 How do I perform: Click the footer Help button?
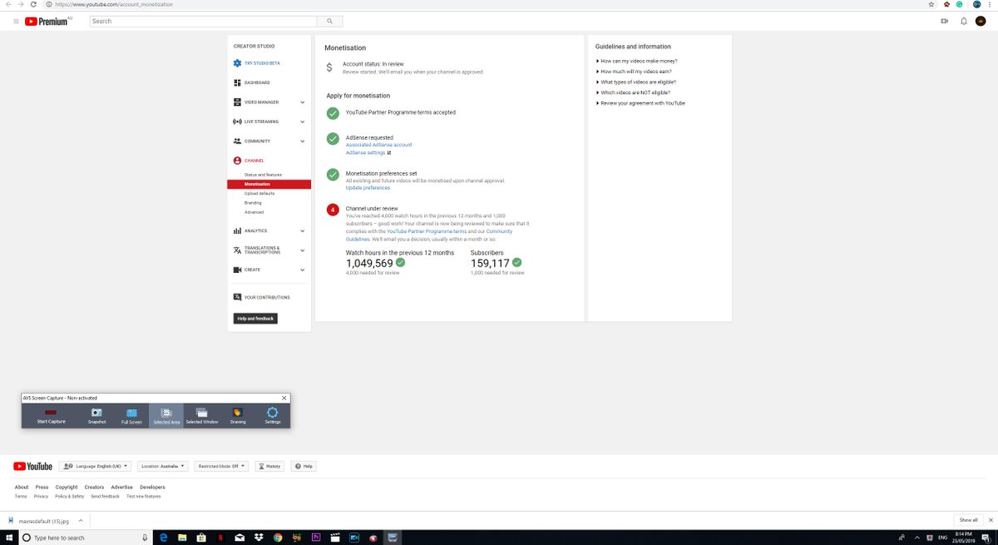click(x=303, y=466)
